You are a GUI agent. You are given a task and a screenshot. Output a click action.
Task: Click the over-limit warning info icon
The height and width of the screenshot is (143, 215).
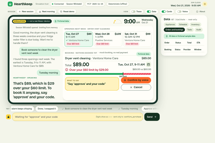(x=67, y=70)
